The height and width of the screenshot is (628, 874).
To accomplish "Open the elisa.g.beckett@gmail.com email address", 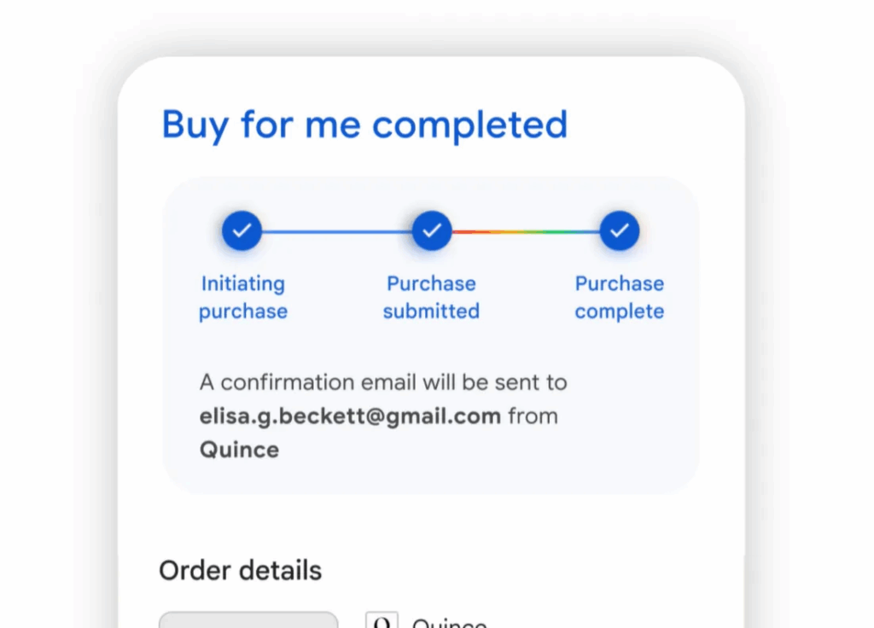I will 350,416.
